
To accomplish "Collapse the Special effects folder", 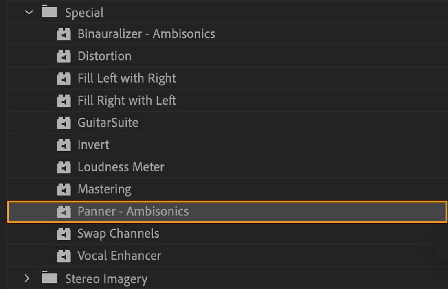I will tap(28, 12).
